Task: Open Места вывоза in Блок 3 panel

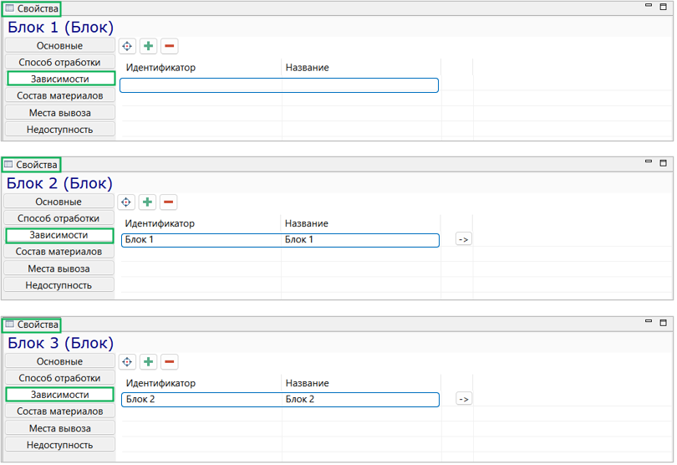Action: pos(60,428)
